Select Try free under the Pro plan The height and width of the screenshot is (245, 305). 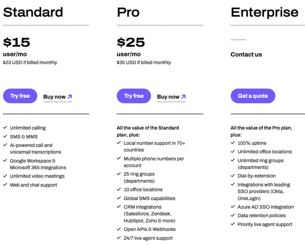click(134, 96)
